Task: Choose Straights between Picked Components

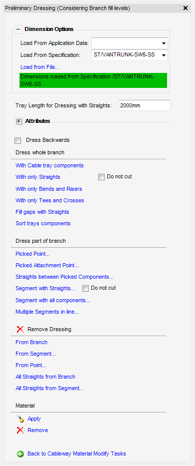Action: click(64, 277)
